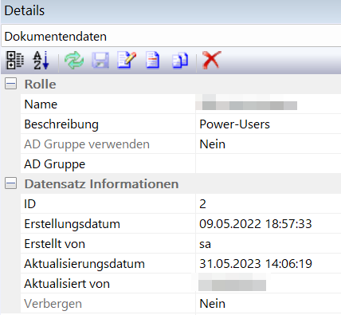Image resolution: width=341 pixels, height=315 pixels.
Task: Select the Name property value field
Action: tap(268, 104)
